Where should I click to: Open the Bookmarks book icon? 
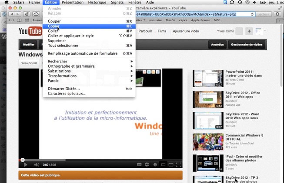(x=19, y=20)
